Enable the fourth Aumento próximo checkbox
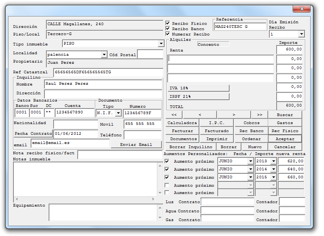This screenshot has width=324, height=236. tap(167, 185)
